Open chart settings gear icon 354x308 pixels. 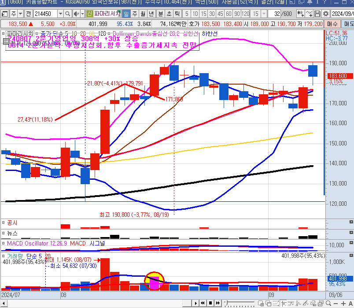coord(326,14)
